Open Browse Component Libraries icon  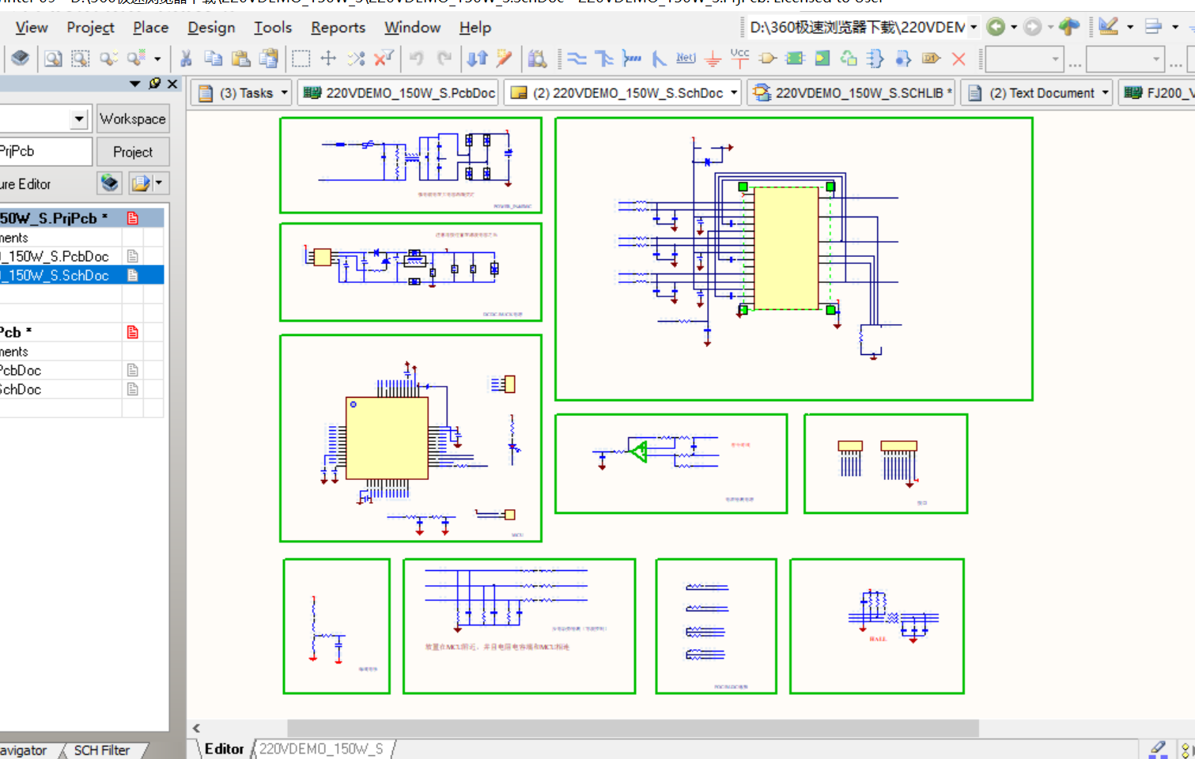pos(537,58)
